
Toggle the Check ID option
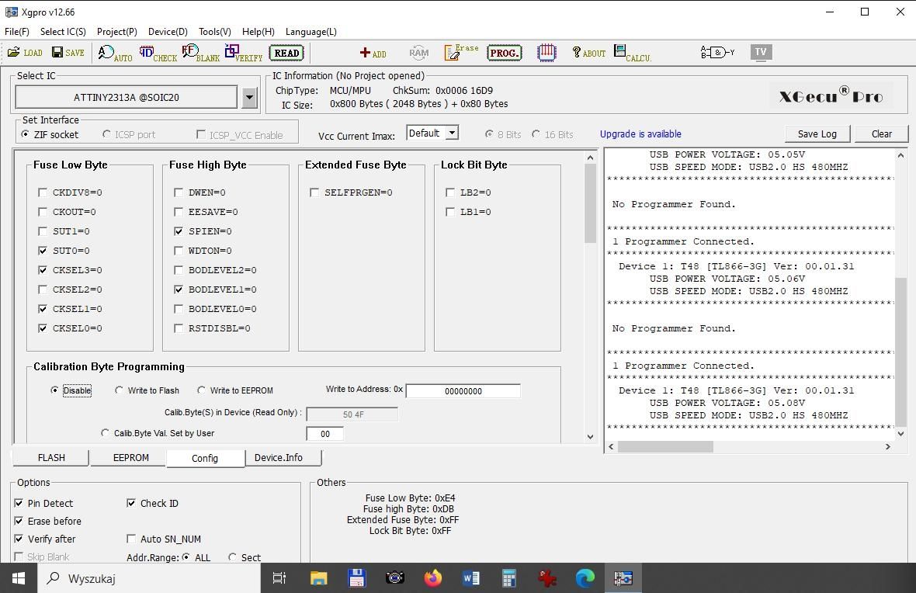click(131, 503)
